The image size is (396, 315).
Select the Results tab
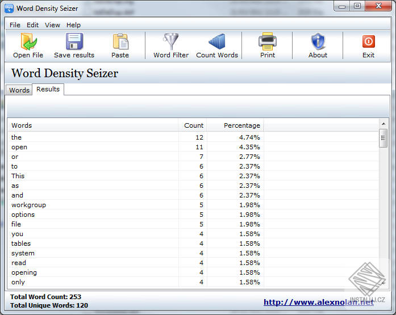click(x=48, y=89)
